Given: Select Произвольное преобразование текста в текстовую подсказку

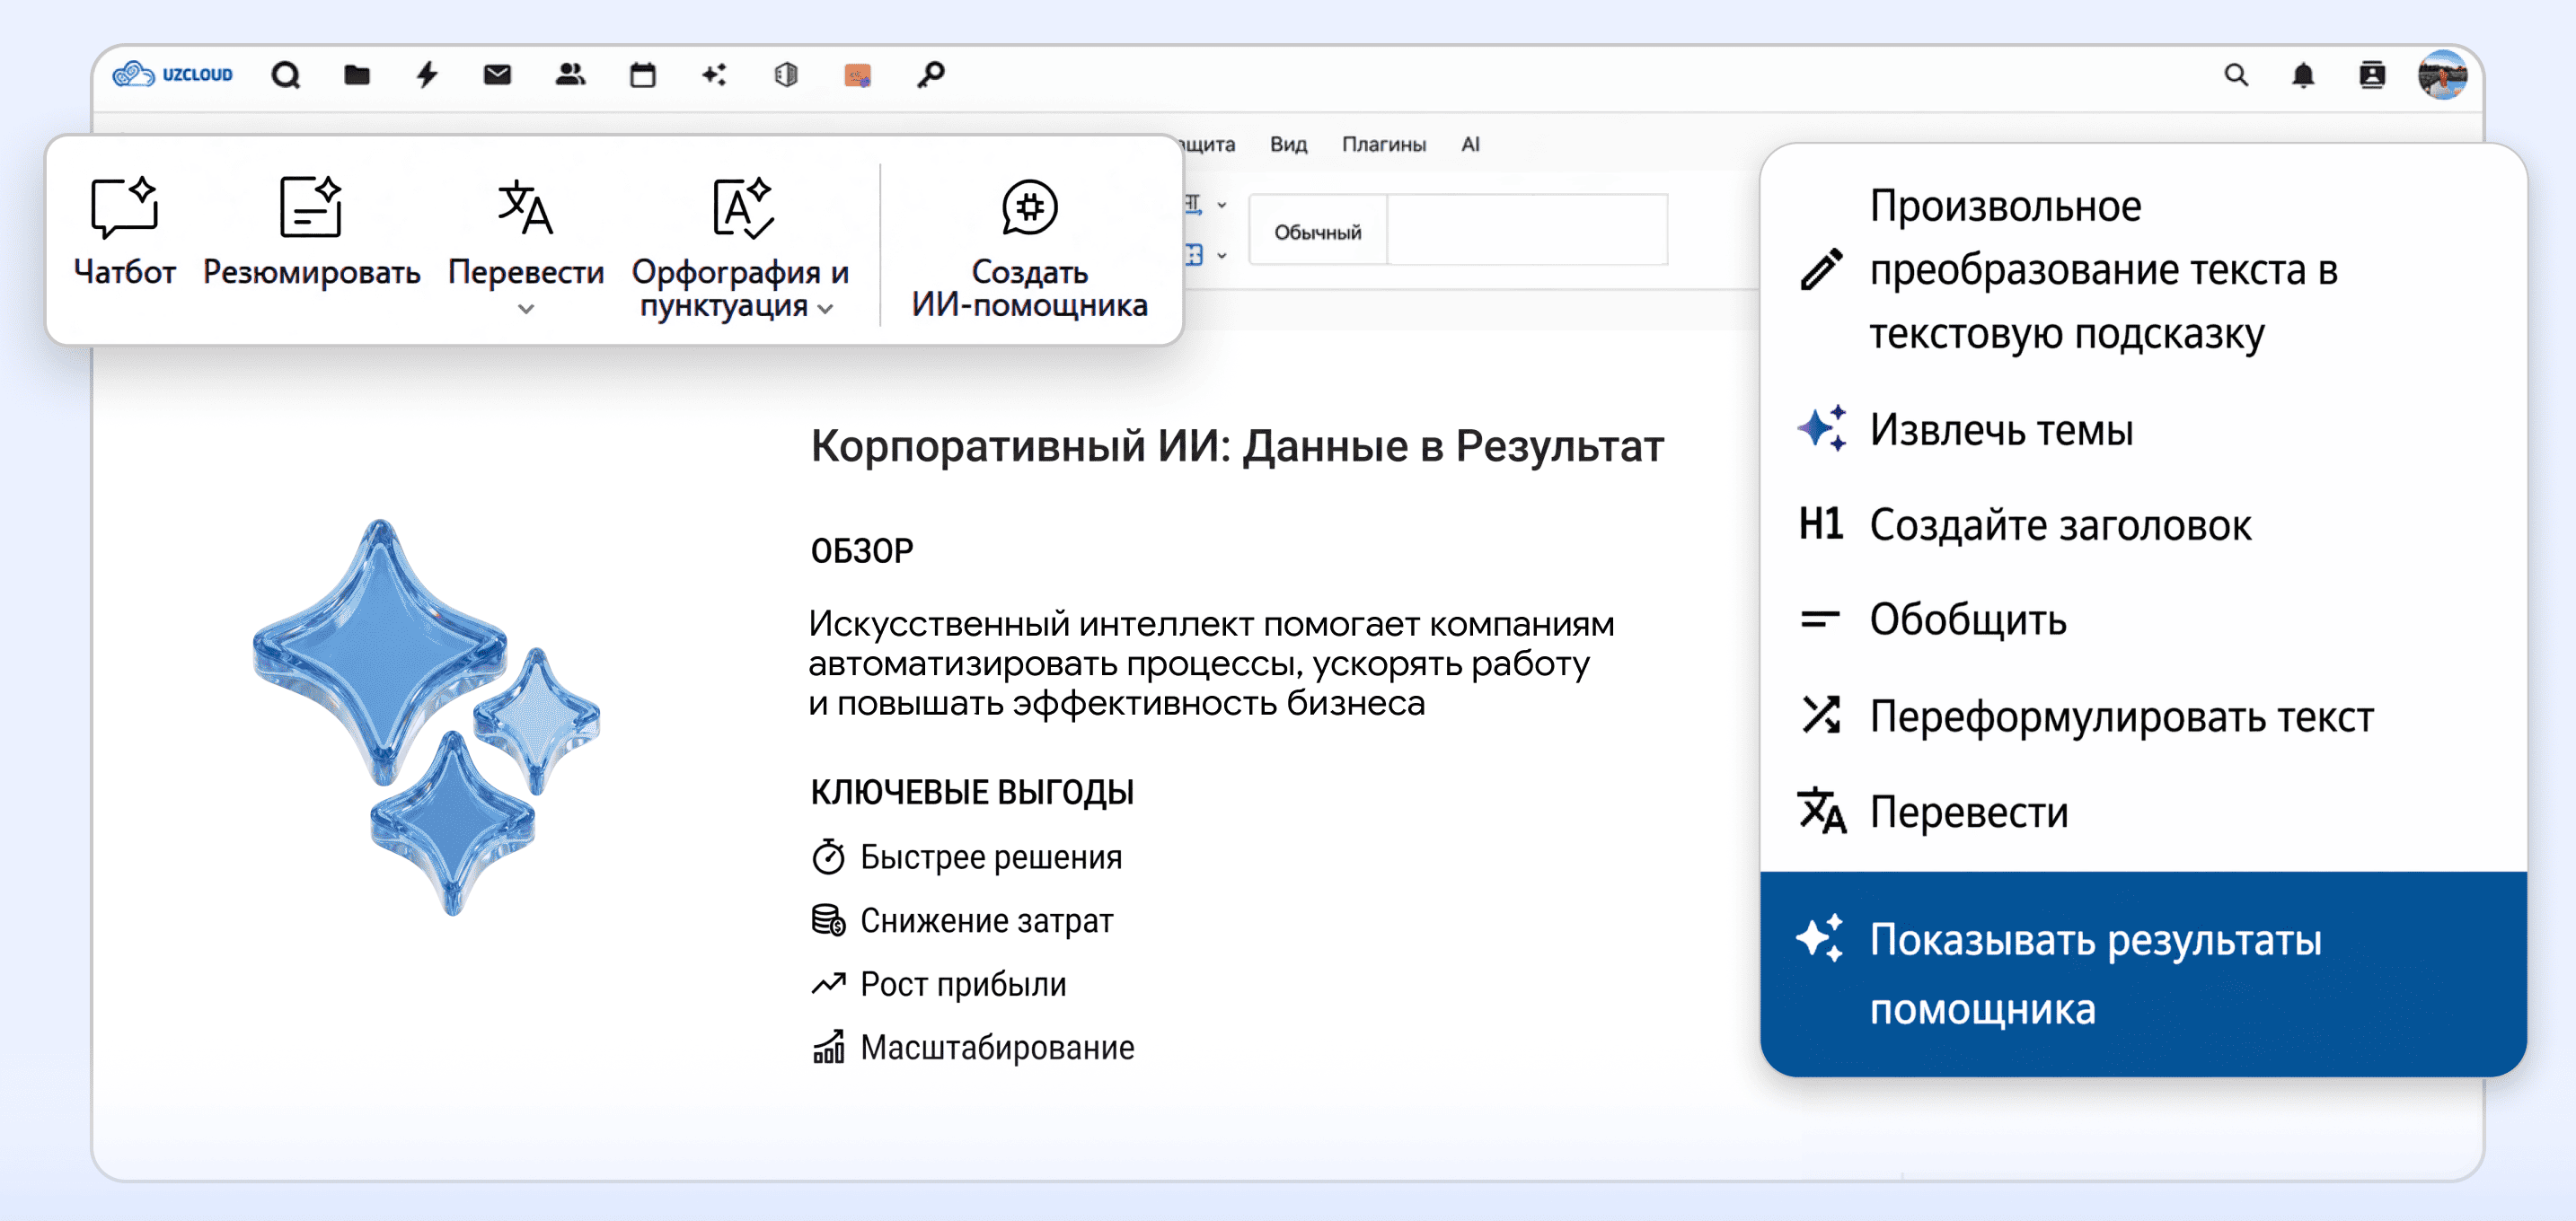Looking at the screenshot, I should tap(2143, 269).
